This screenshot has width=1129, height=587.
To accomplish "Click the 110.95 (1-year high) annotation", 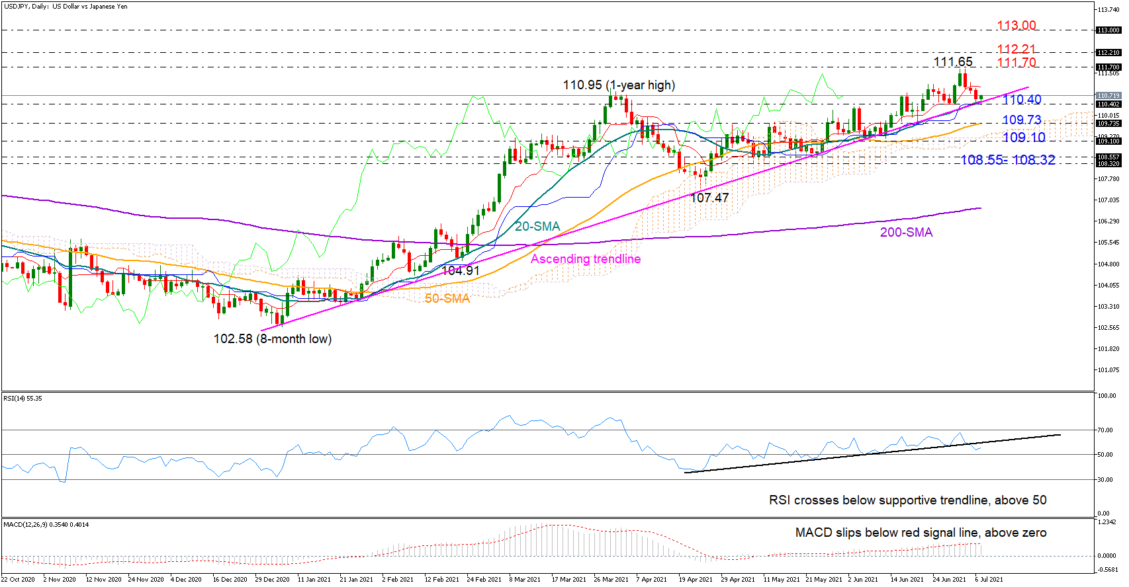I will pyautogui.click(x=619, y=85).
